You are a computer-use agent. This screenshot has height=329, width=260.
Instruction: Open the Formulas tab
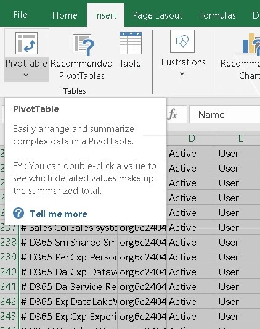pyautogui.click(x=217, y=15)
